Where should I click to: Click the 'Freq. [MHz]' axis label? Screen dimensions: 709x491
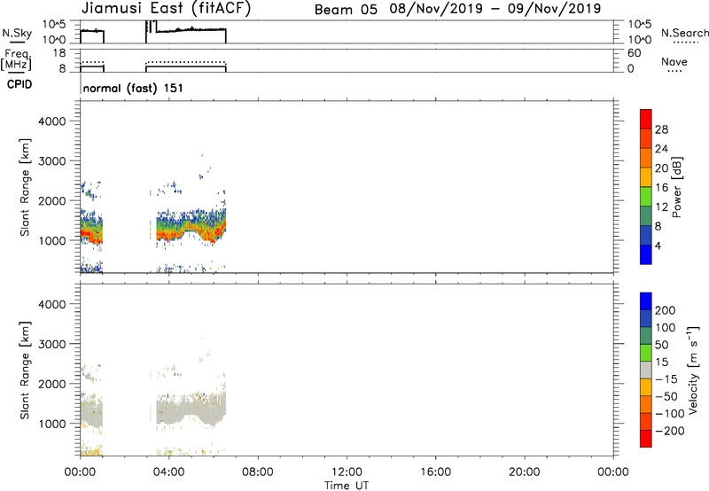tap(16, 59)
